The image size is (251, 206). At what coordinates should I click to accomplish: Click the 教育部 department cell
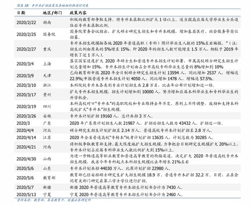[49, 178]
